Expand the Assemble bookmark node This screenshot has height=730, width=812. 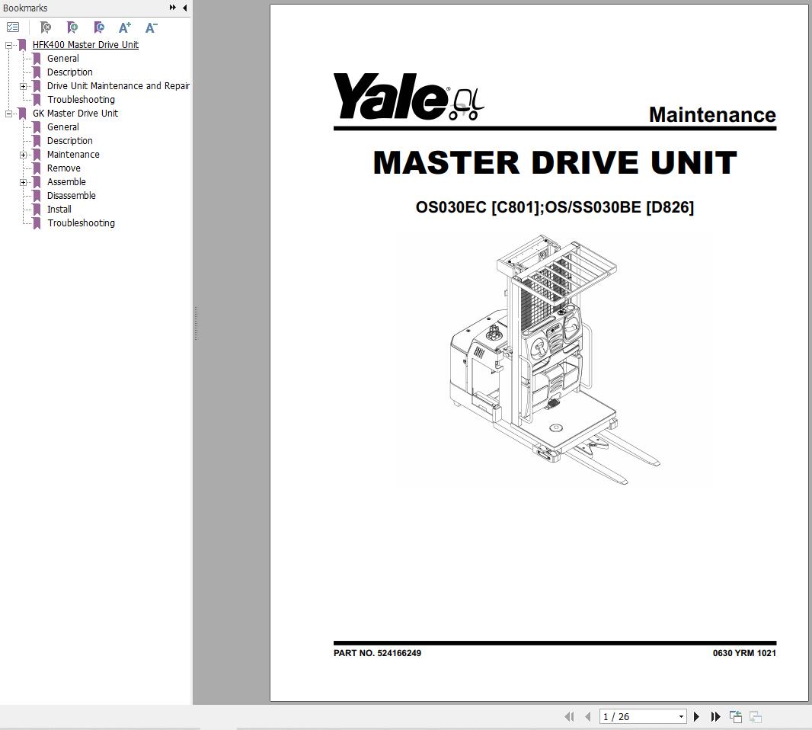click(x=24, y=182)
